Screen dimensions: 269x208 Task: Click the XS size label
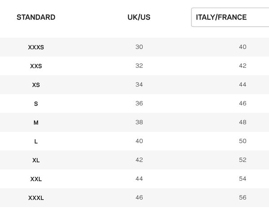pos(36,85)
